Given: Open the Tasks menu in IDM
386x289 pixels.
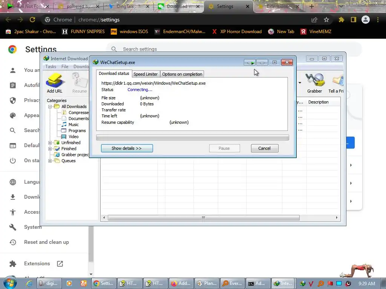Looking at the screenshot, I should 51,67.
